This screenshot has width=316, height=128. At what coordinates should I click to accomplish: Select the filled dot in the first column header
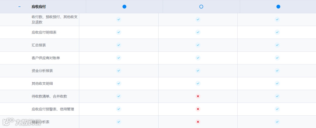124,7
